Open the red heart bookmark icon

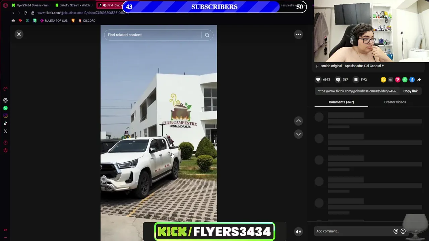[20, 21]
